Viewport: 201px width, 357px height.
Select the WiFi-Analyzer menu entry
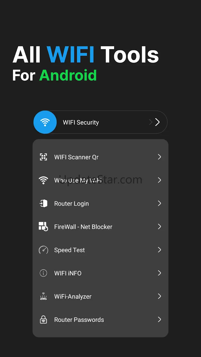73,296
